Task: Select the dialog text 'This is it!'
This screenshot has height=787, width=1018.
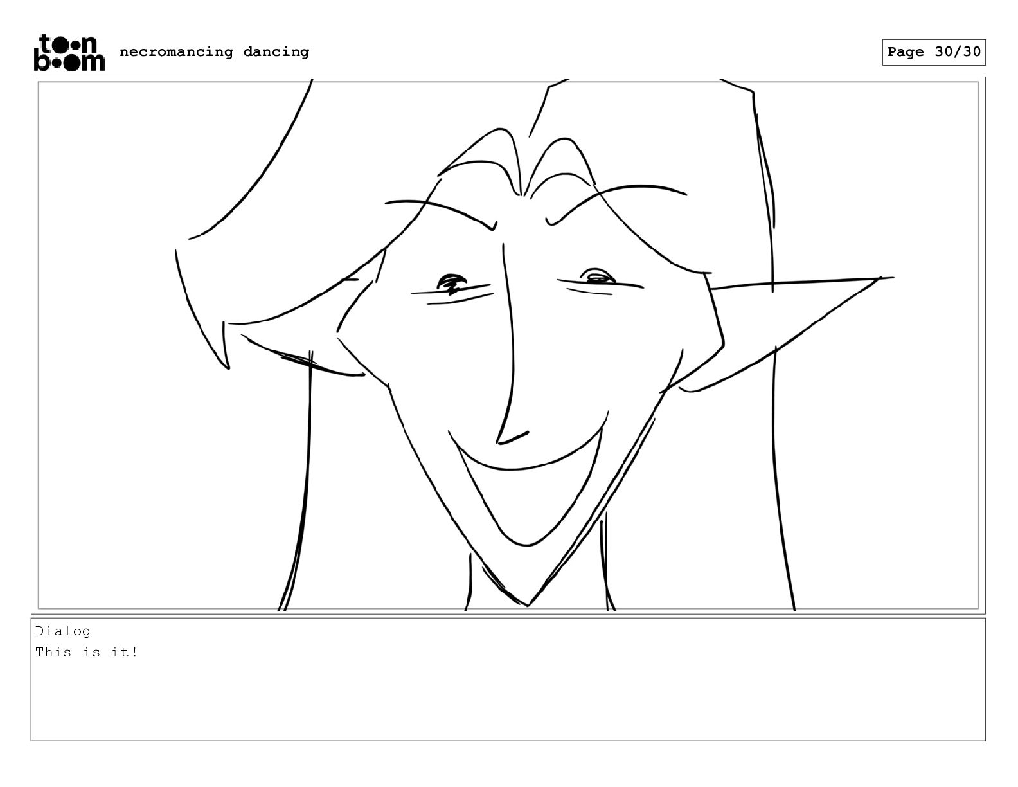Action: click(87, 652)
